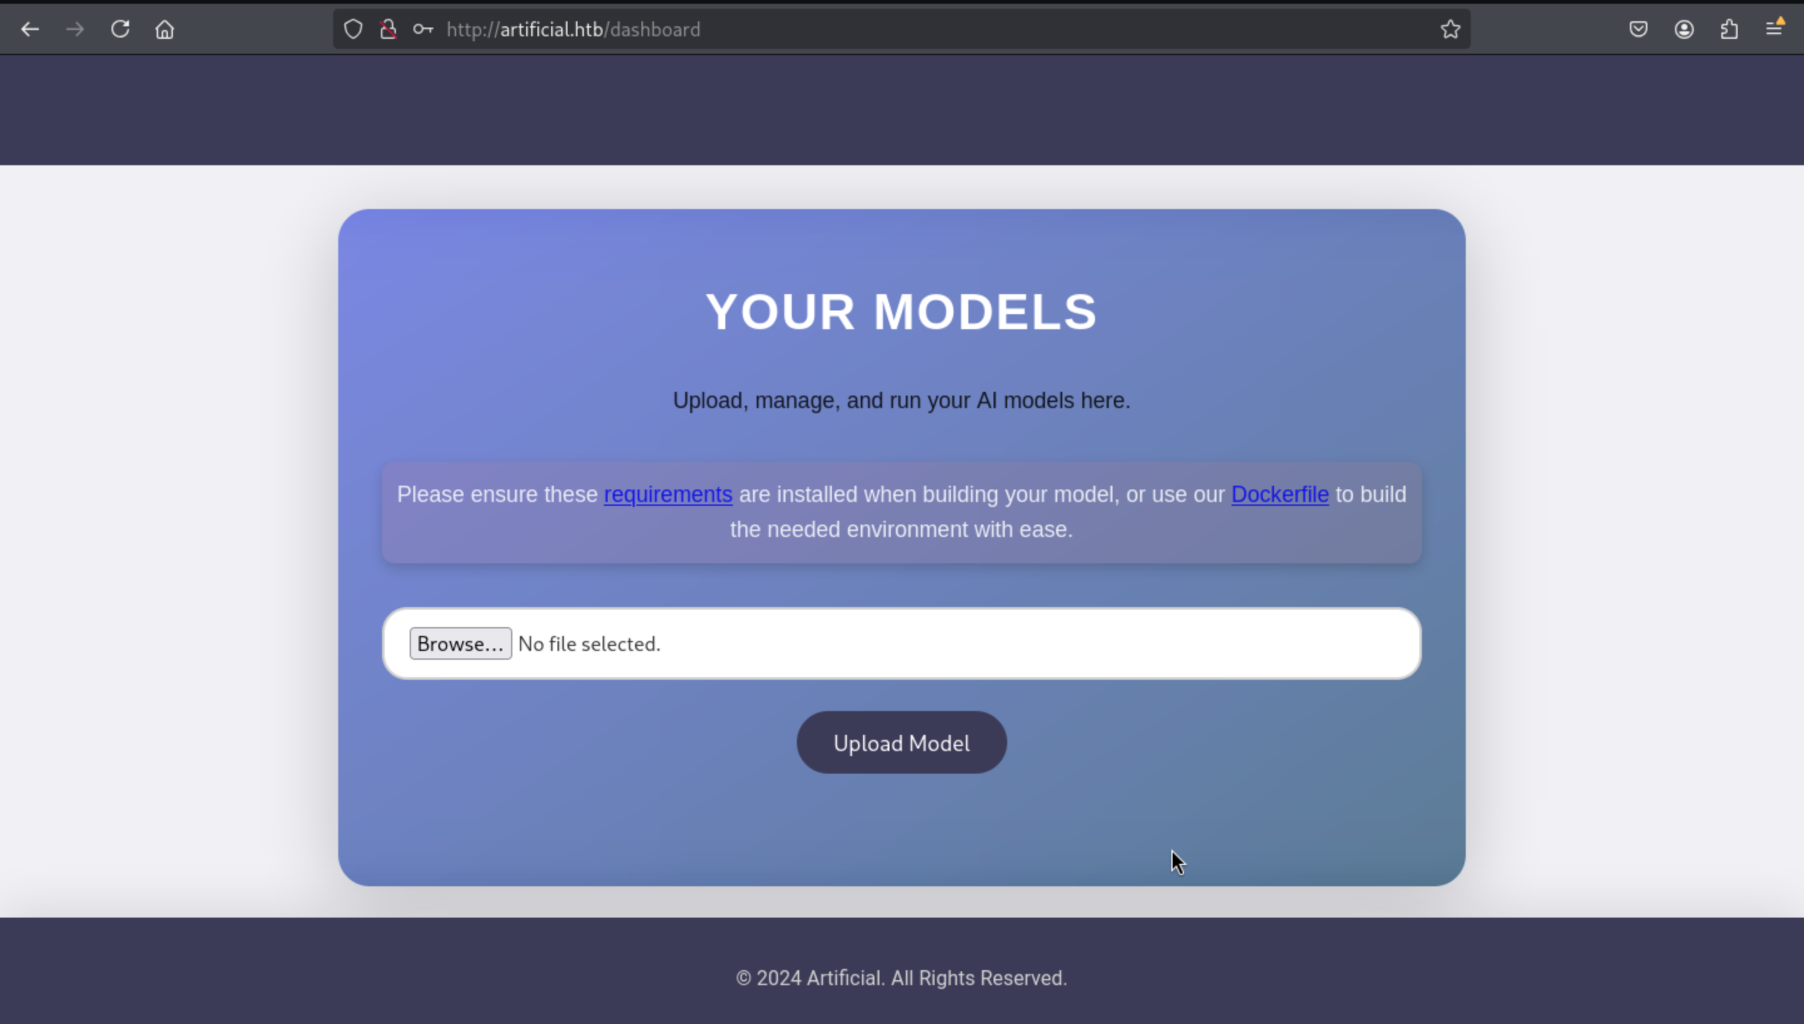Open the requirements link
This screenshot has width=1804, height=1024.
coord(668,494)
